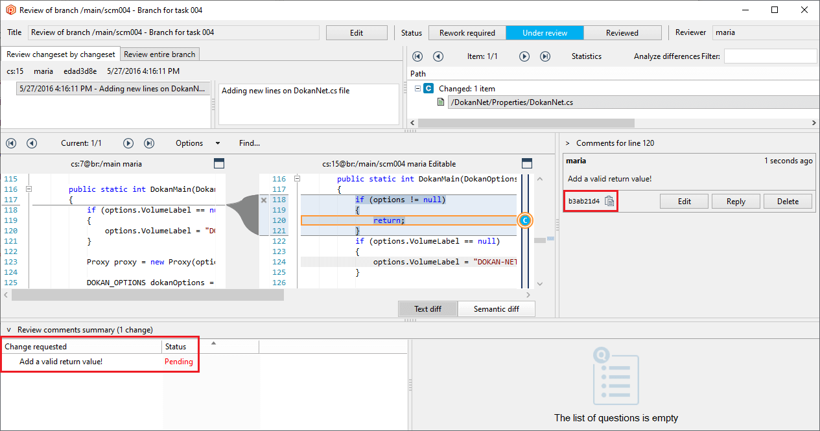Select 'Add a valid return value!' summary row

pyautogui.click(x=61, y=362)
